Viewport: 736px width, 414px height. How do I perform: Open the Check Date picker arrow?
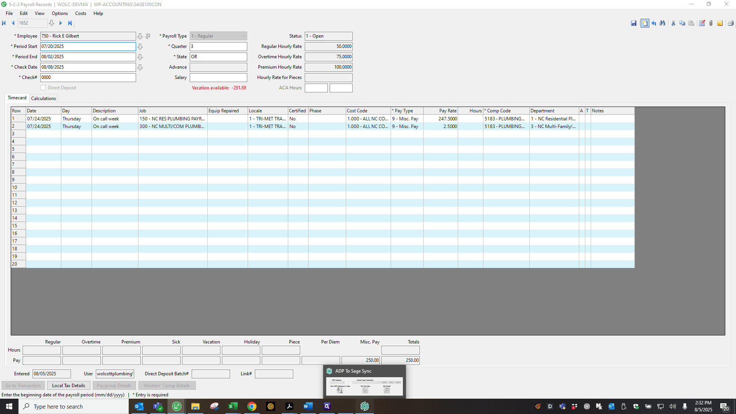point(140,67)
